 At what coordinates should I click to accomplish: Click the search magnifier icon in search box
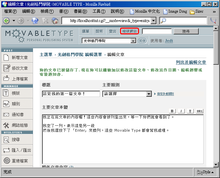[163, 21]
